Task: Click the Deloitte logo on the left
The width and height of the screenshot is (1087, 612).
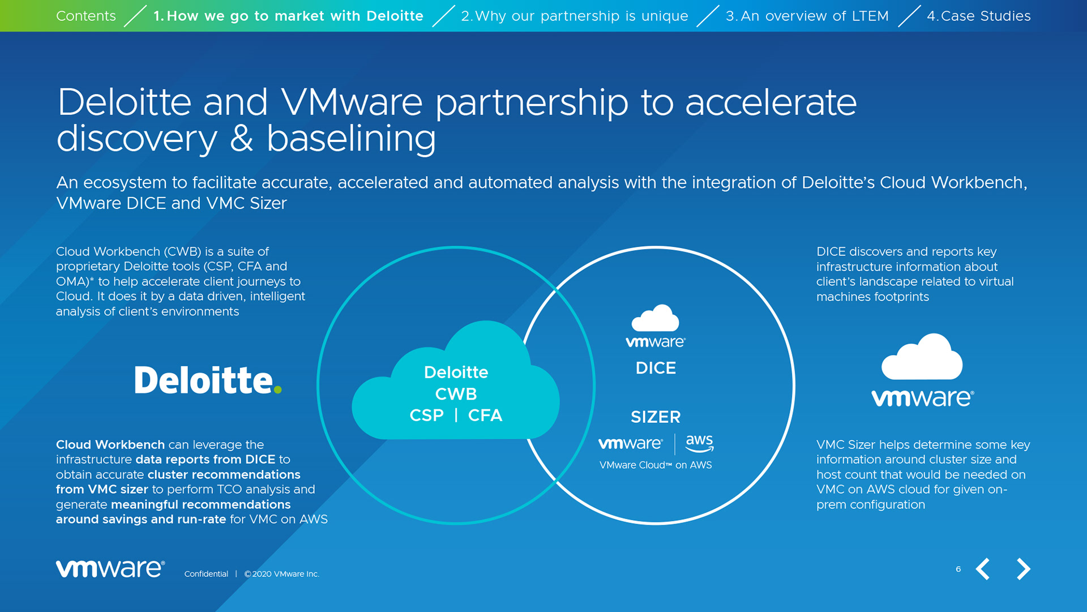Action: [208, 380]
